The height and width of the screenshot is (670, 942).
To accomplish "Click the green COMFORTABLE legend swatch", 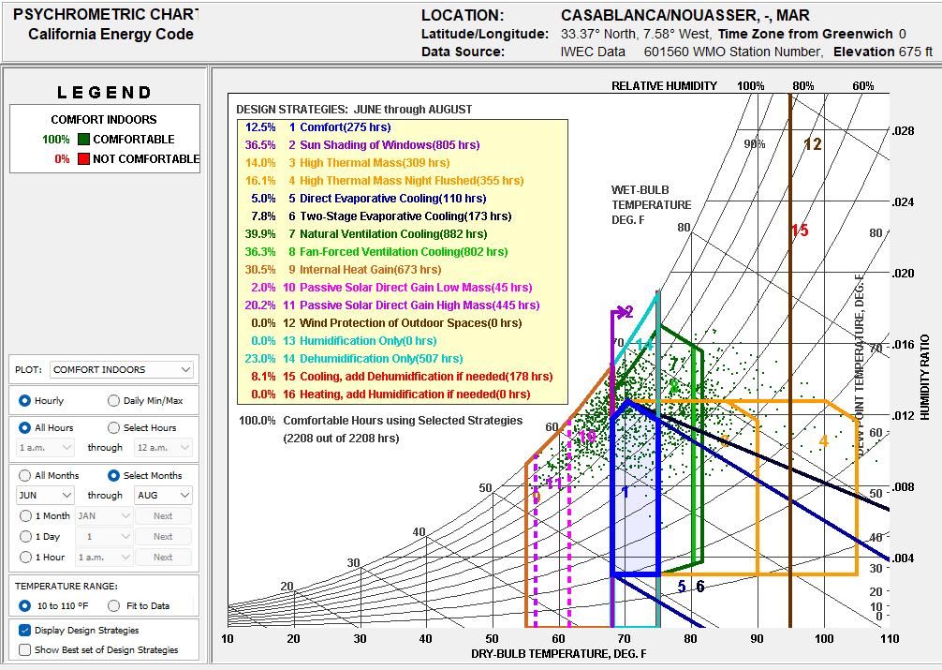I will [x=84, y=139].
